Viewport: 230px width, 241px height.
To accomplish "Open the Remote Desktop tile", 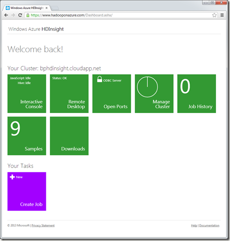I will (x=69, y=94).
